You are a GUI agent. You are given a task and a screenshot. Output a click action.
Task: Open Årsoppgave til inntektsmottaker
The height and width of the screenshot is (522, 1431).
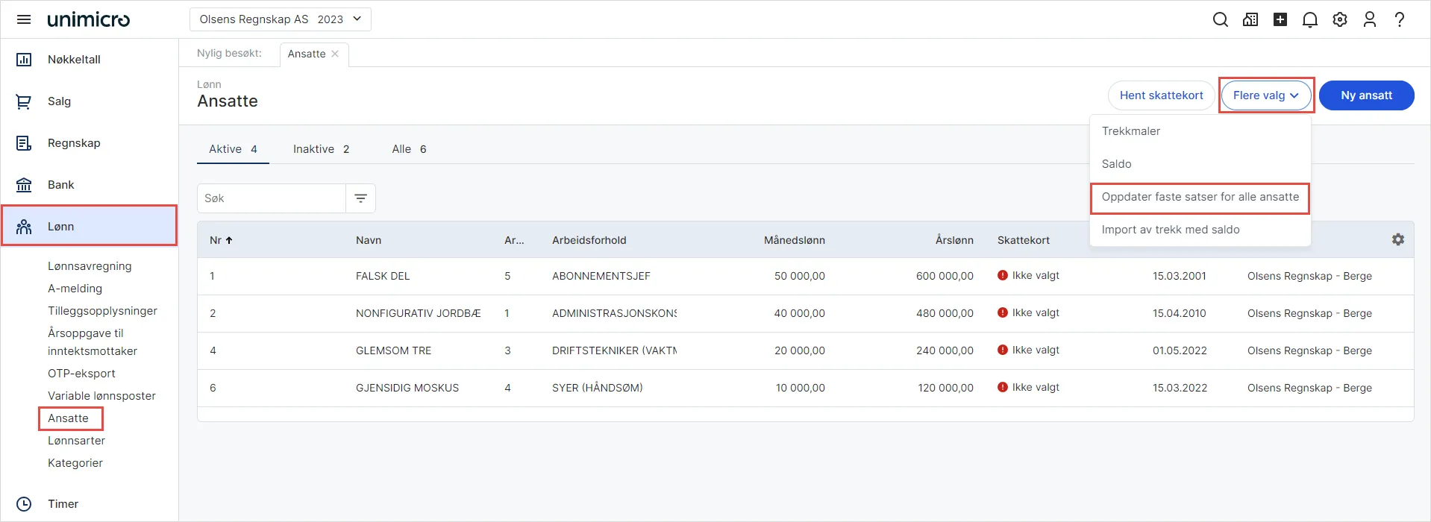coord(93,342)
